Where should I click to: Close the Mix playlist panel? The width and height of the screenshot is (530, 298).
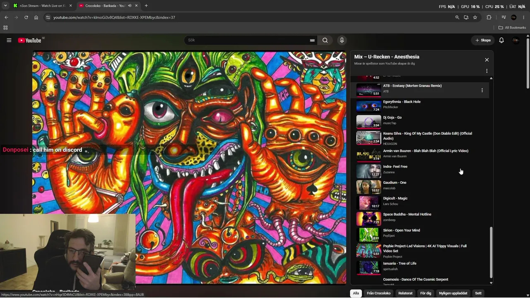pyautogui.click(x=487, y=60)
